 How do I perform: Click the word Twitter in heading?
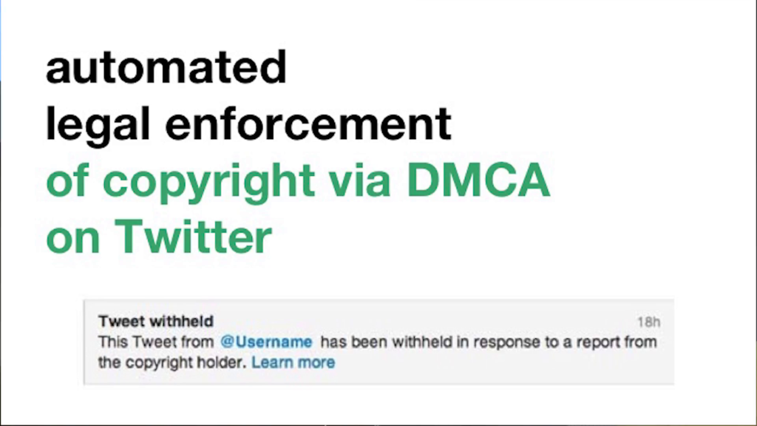click(x=193, y=237)
